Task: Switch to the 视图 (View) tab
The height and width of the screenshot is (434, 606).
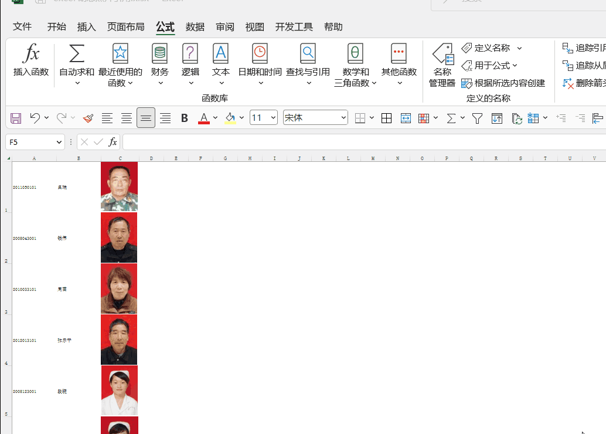Action: pyautogui.click(x=255, y=27)
